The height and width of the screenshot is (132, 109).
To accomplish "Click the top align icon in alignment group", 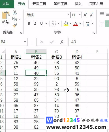I will pos(102,14).
